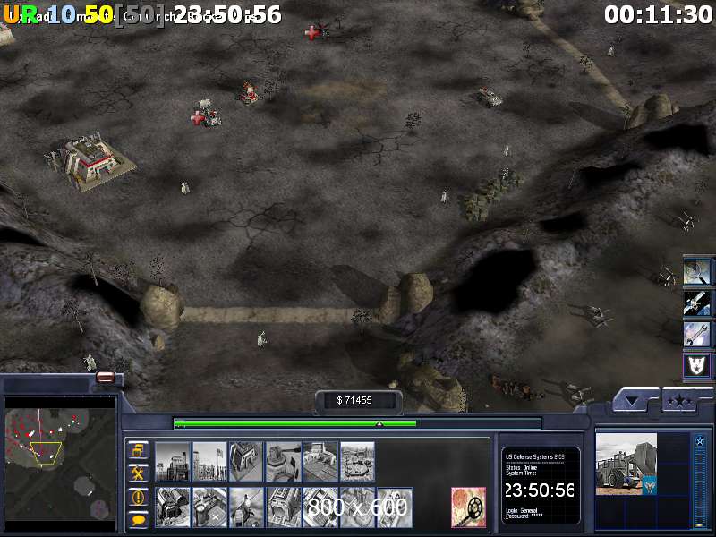Screen dimensions: 716x537
Task: Click the 00:11:30 game timer
Action: click(x=659, y=14)
